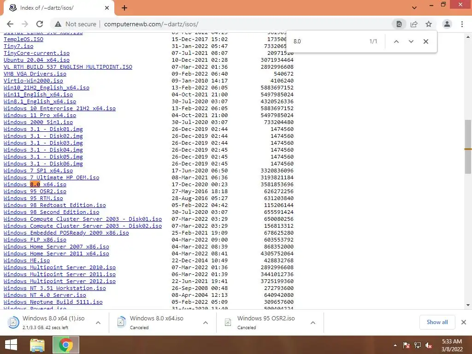
Task: Open the Windows Start menu
Action: click(x=11, y=345)
